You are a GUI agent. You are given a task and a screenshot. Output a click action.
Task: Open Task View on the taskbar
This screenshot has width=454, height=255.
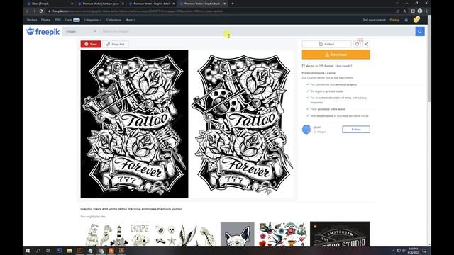point(48,251)
